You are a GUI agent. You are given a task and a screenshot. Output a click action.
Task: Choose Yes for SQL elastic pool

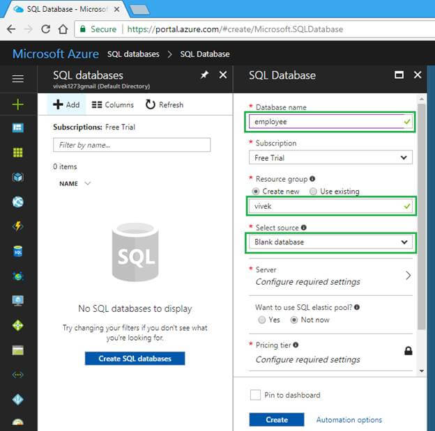click(261, 320)
